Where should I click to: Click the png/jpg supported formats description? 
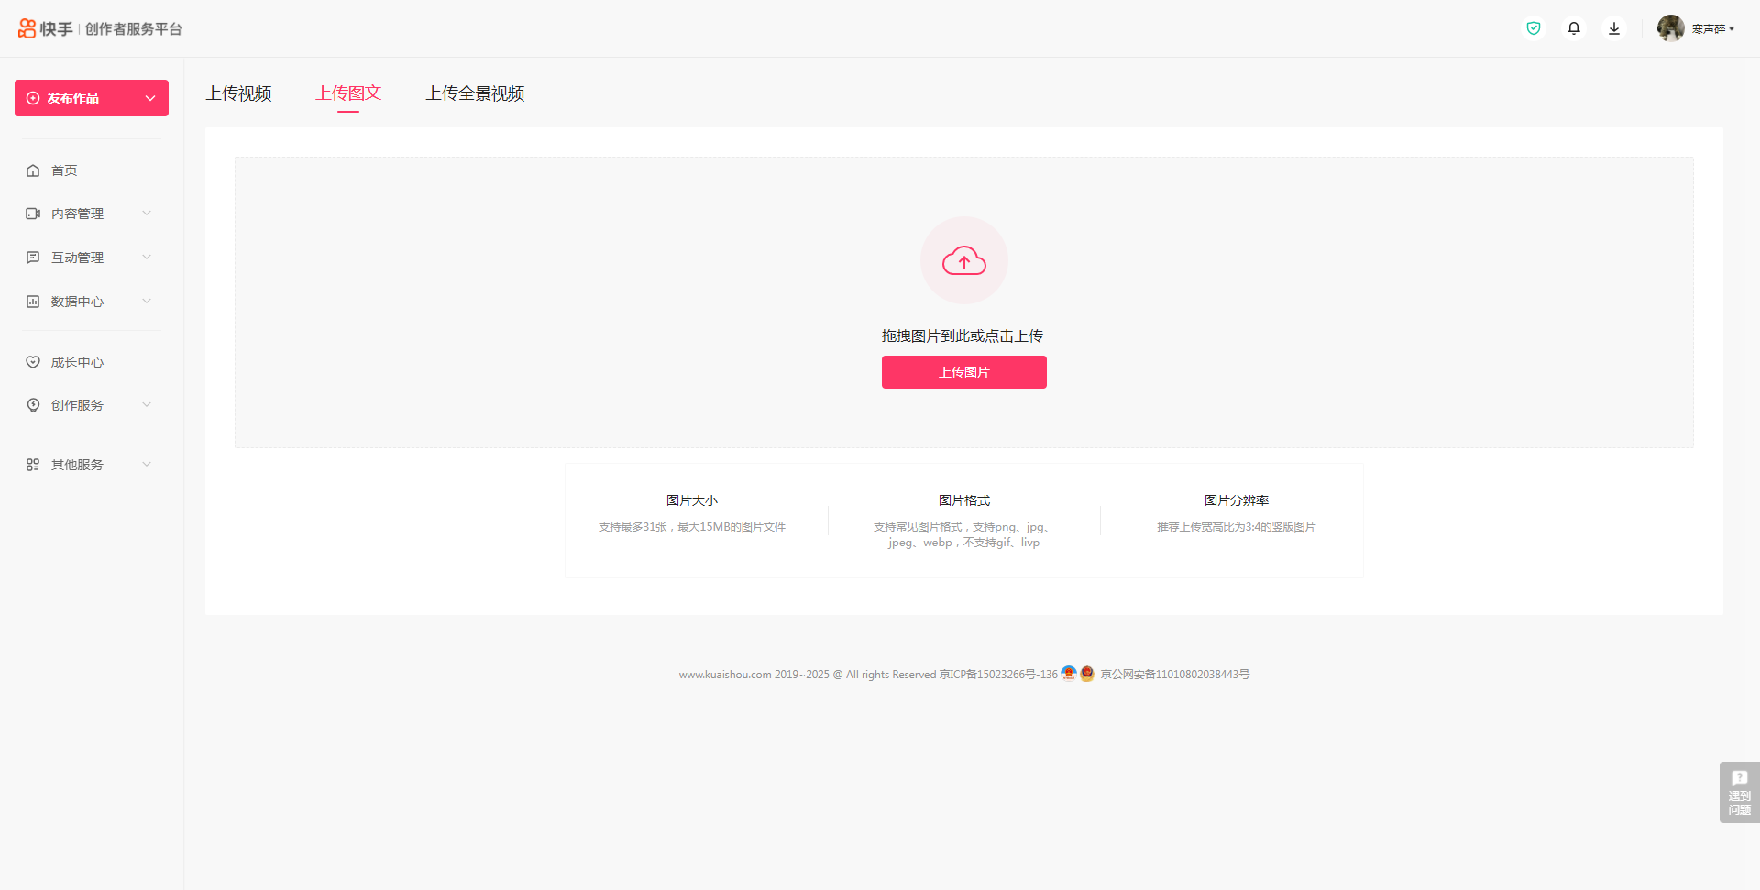point(963,534)
